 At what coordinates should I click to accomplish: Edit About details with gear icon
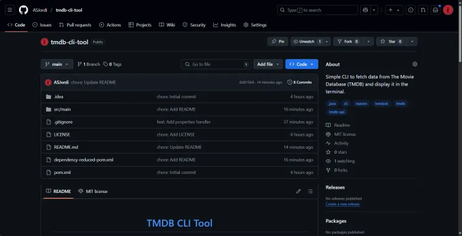point(415,64)
